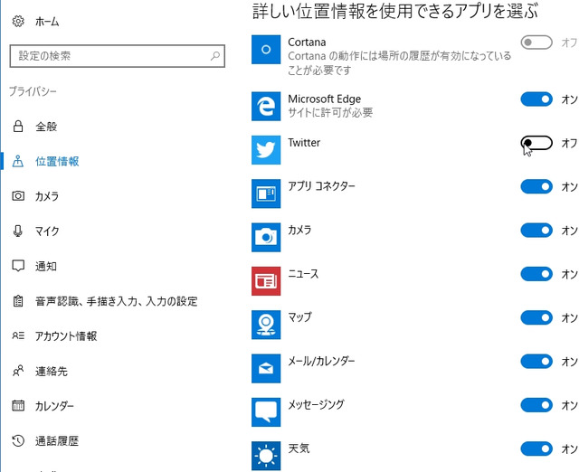This screenshot has width=579, height=472.
Task: Click the 天気 sun icon
Action: point(266,456)
